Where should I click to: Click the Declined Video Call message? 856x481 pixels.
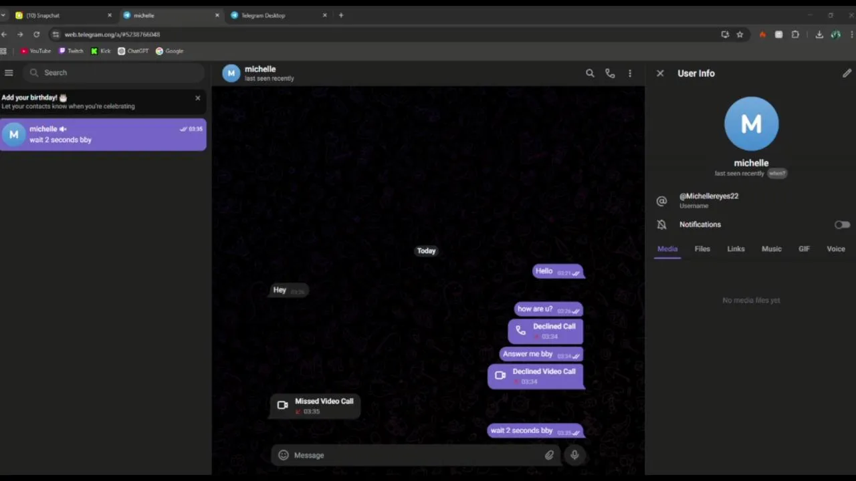click(x=536, y=375)
